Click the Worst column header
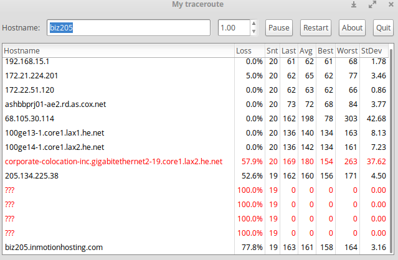398x260 pixels. pos(347,50)
